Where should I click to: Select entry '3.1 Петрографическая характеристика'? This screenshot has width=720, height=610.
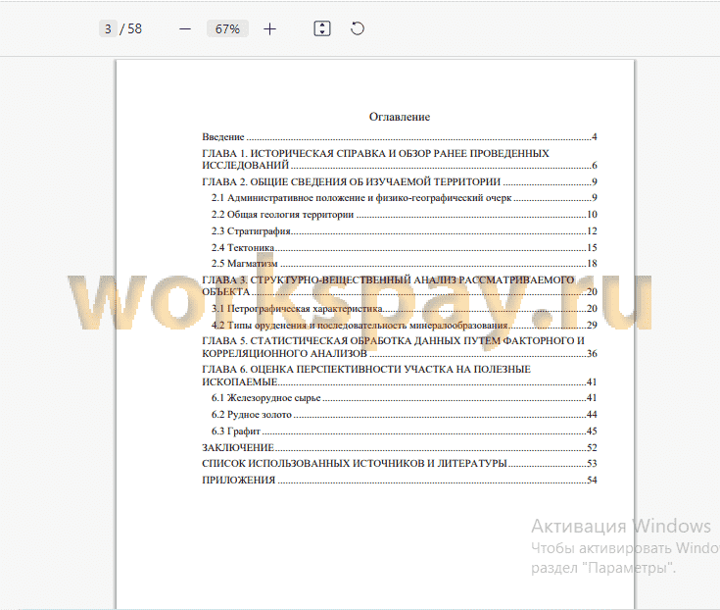pos(404,309)
